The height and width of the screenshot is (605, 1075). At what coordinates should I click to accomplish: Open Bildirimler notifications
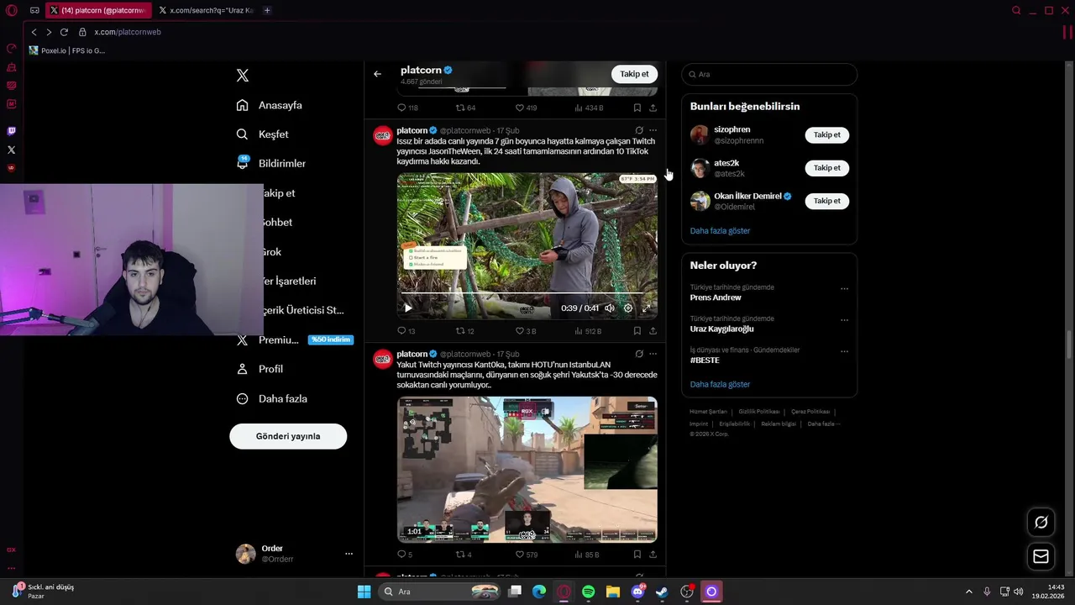point(270,163)
